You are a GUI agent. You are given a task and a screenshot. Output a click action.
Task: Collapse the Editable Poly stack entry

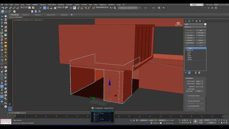point(185,50)
